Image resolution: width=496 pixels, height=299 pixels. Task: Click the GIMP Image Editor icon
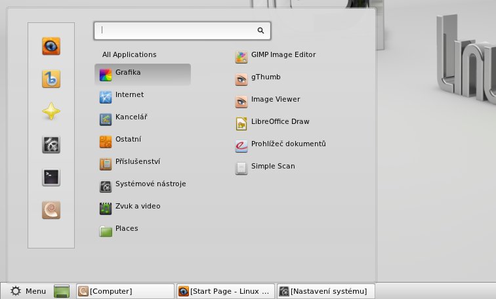pos(241,58)
